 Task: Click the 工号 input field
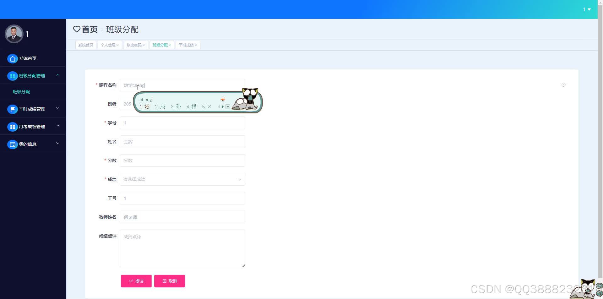182,198
